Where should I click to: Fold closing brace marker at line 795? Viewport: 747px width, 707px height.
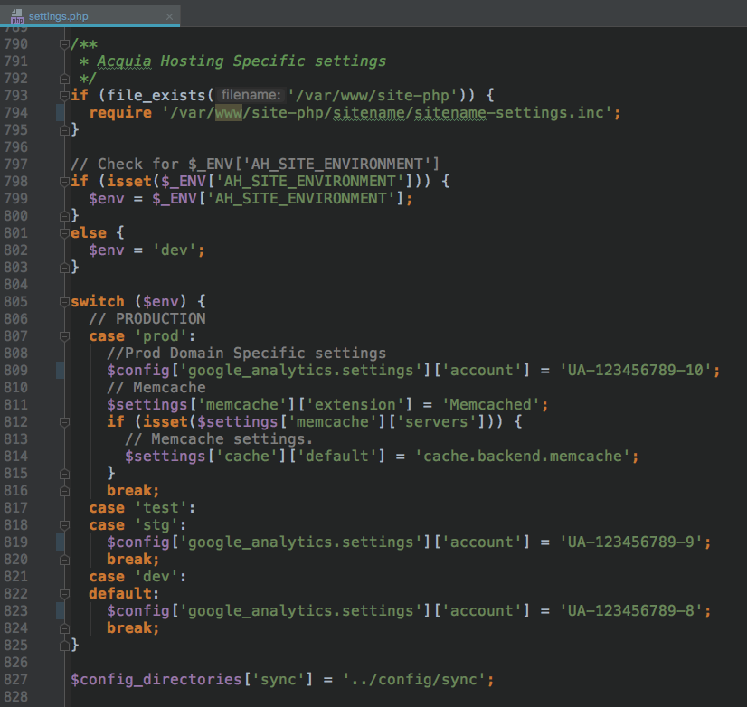tap(64, 130)
